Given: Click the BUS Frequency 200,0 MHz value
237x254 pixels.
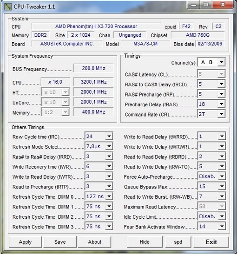Looking at the screenshot, I should tap(93, 68).
